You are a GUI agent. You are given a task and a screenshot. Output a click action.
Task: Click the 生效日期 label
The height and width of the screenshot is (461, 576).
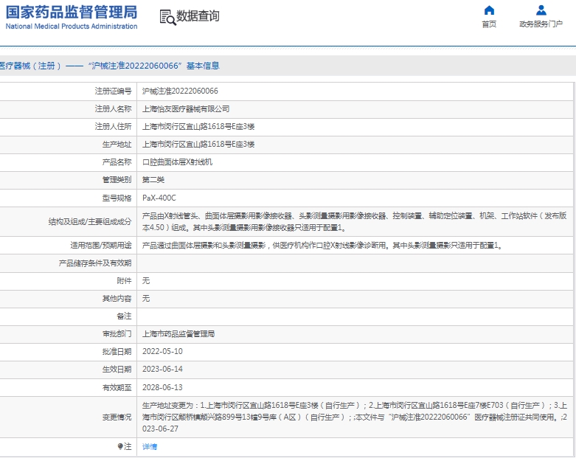pyautogui.click(x=117, y=369)
